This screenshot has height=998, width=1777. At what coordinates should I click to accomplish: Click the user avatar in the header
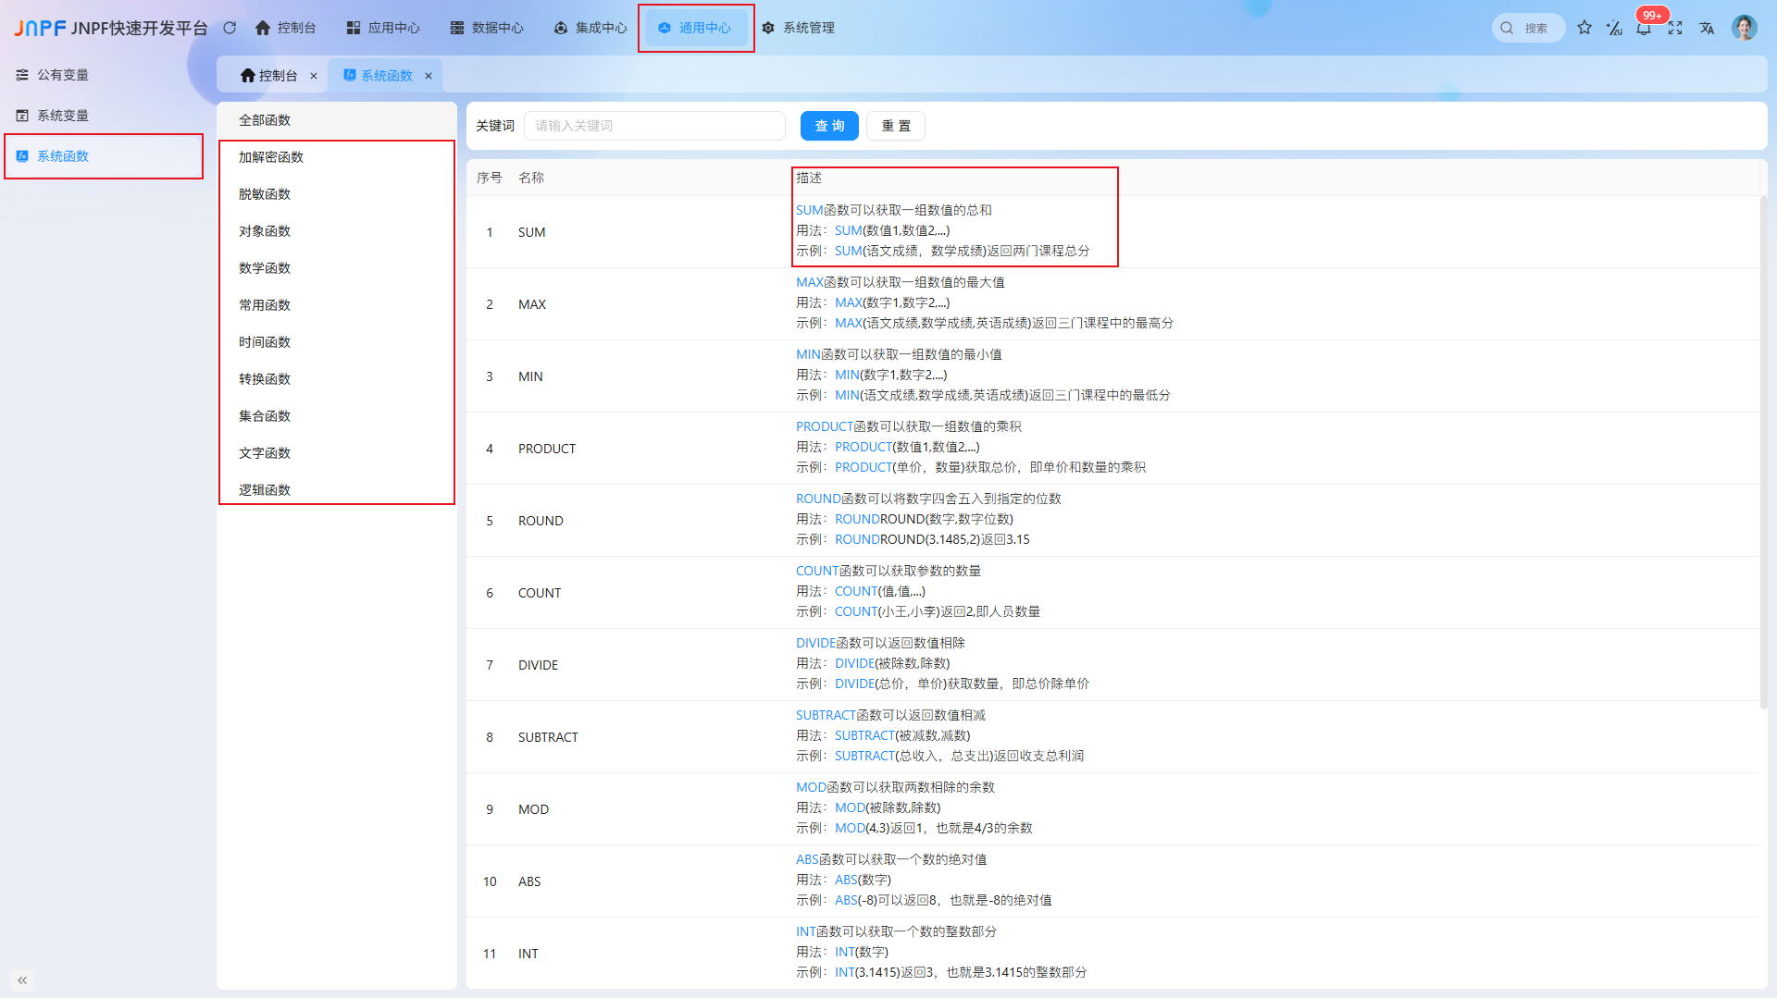[x=1745, y=28]
